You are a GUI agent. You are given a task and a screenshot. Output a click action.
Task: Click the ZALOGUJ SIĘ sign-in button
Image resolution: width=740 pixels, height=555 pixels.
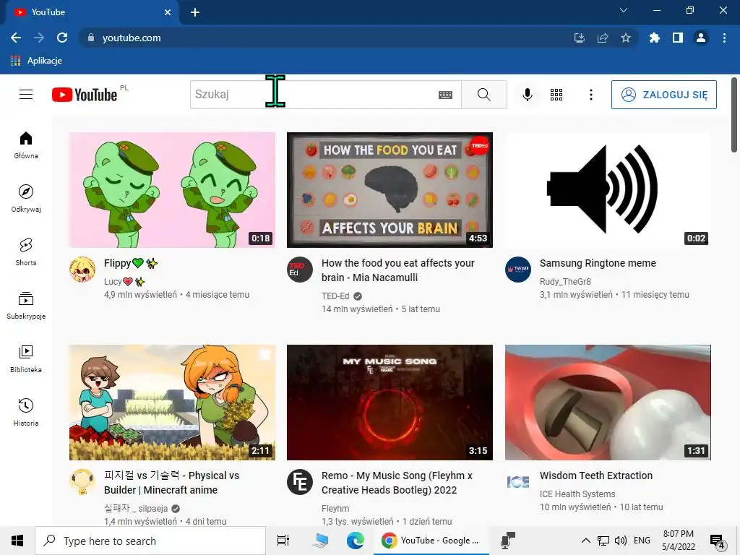click(x=663, y=95)
